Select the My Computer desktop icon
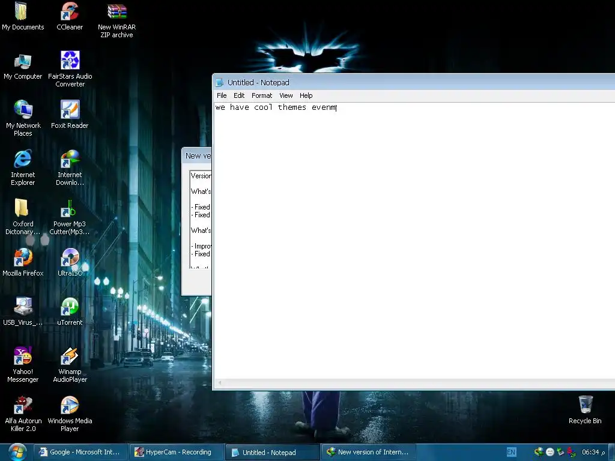615x461 pixels. click(23, 66)
